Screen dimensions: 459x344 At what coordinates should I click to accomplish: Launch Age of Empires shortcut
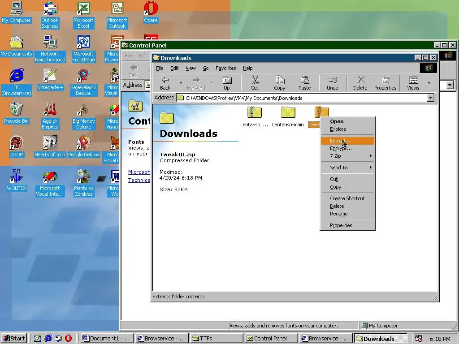pyautogui.click(x=50, y=116)
